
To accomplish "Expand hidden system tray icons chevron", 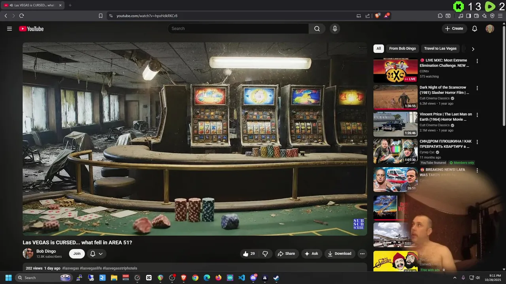I will [x=455, y=278].
